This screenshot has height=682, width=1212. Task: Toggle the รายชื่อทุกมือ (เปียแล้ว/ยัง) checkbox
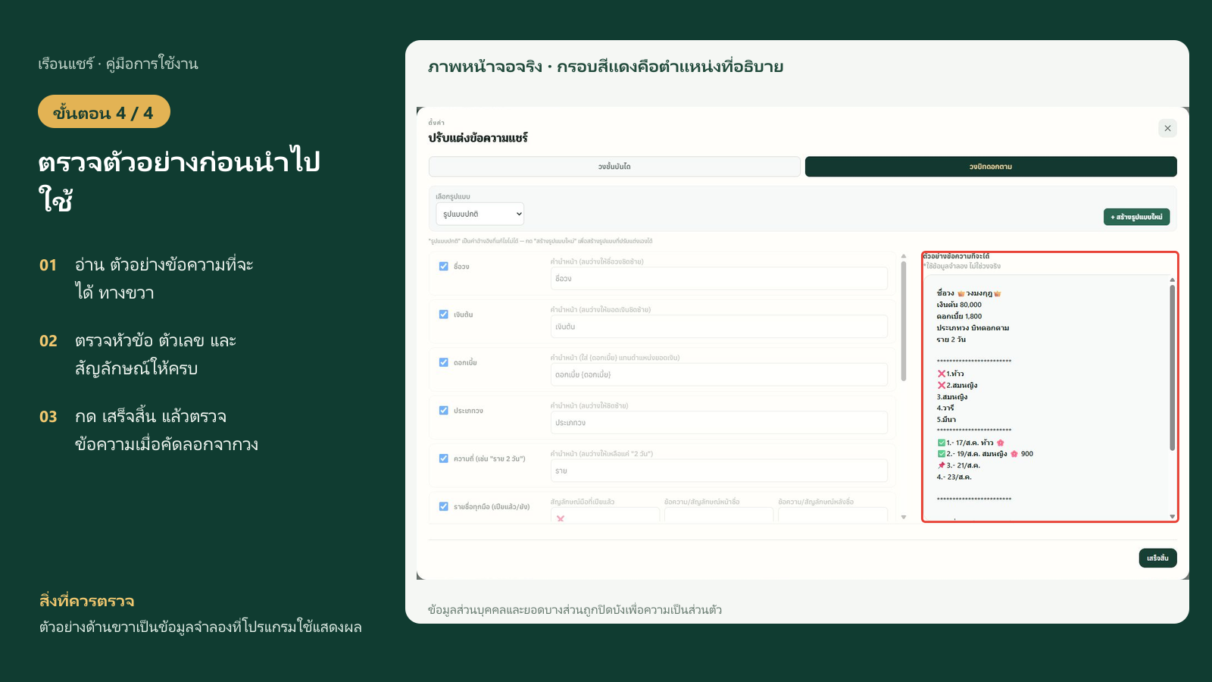pos(444,506)
